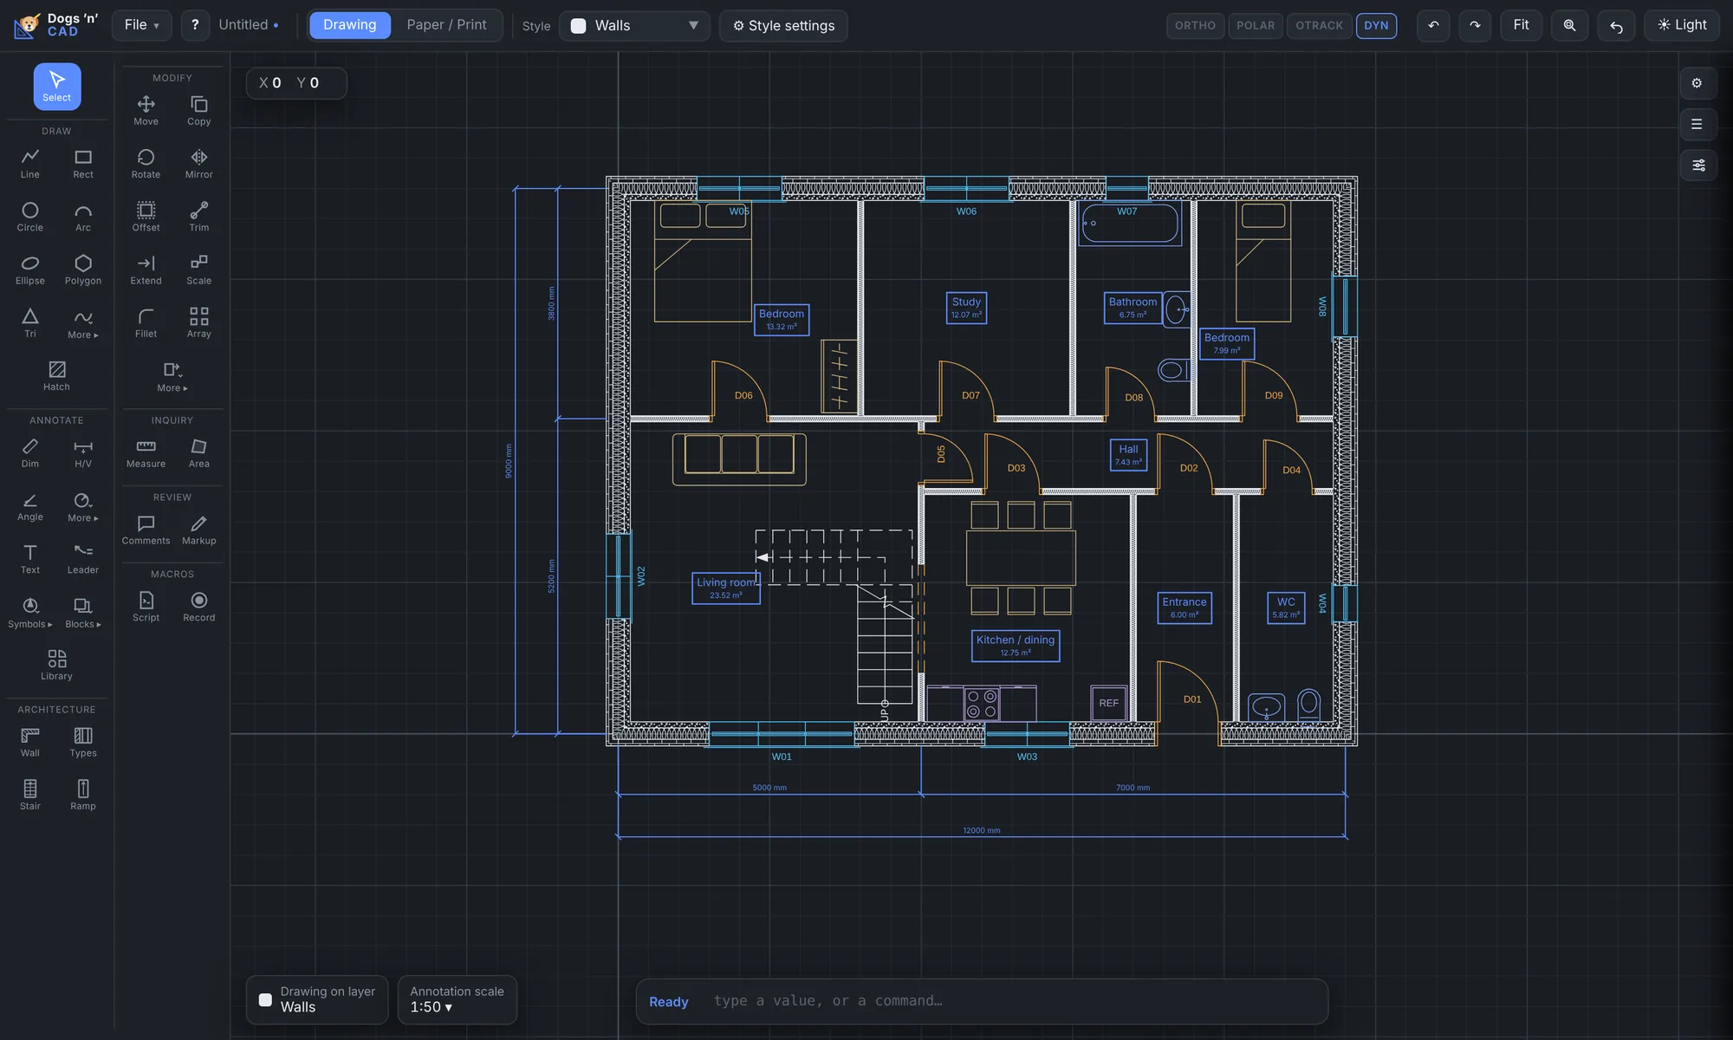
Task: Click the Drawing on layer Walls swatch
Action: coord(265,1000)
